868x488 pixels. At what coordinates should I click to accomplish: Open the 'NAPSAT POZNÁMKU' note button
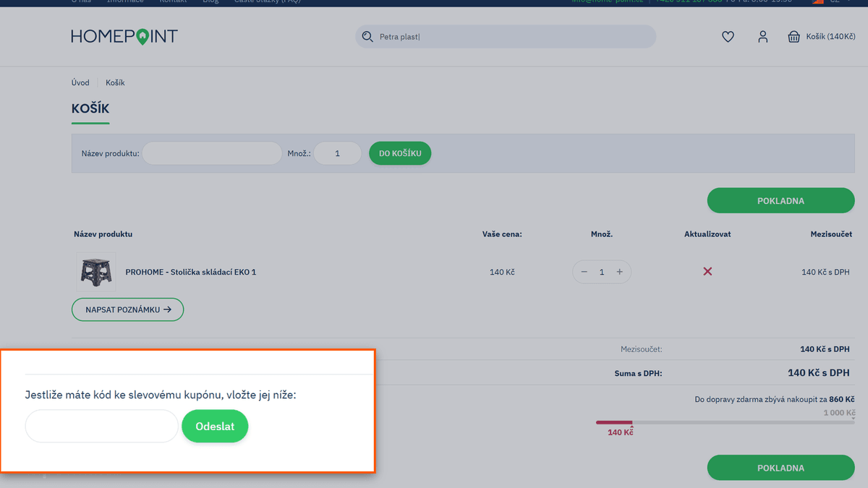(128, 309)
